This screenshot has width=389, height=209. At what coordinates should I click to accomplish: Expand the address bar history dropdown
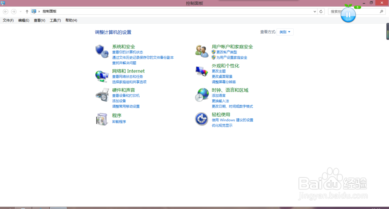click(x=315, y=11)
